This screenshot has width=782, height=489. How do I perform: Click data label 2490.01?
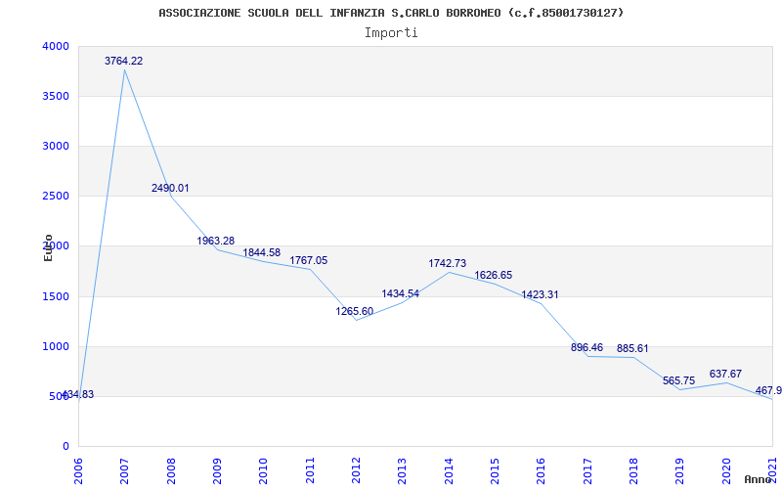(x=170, y=188)
